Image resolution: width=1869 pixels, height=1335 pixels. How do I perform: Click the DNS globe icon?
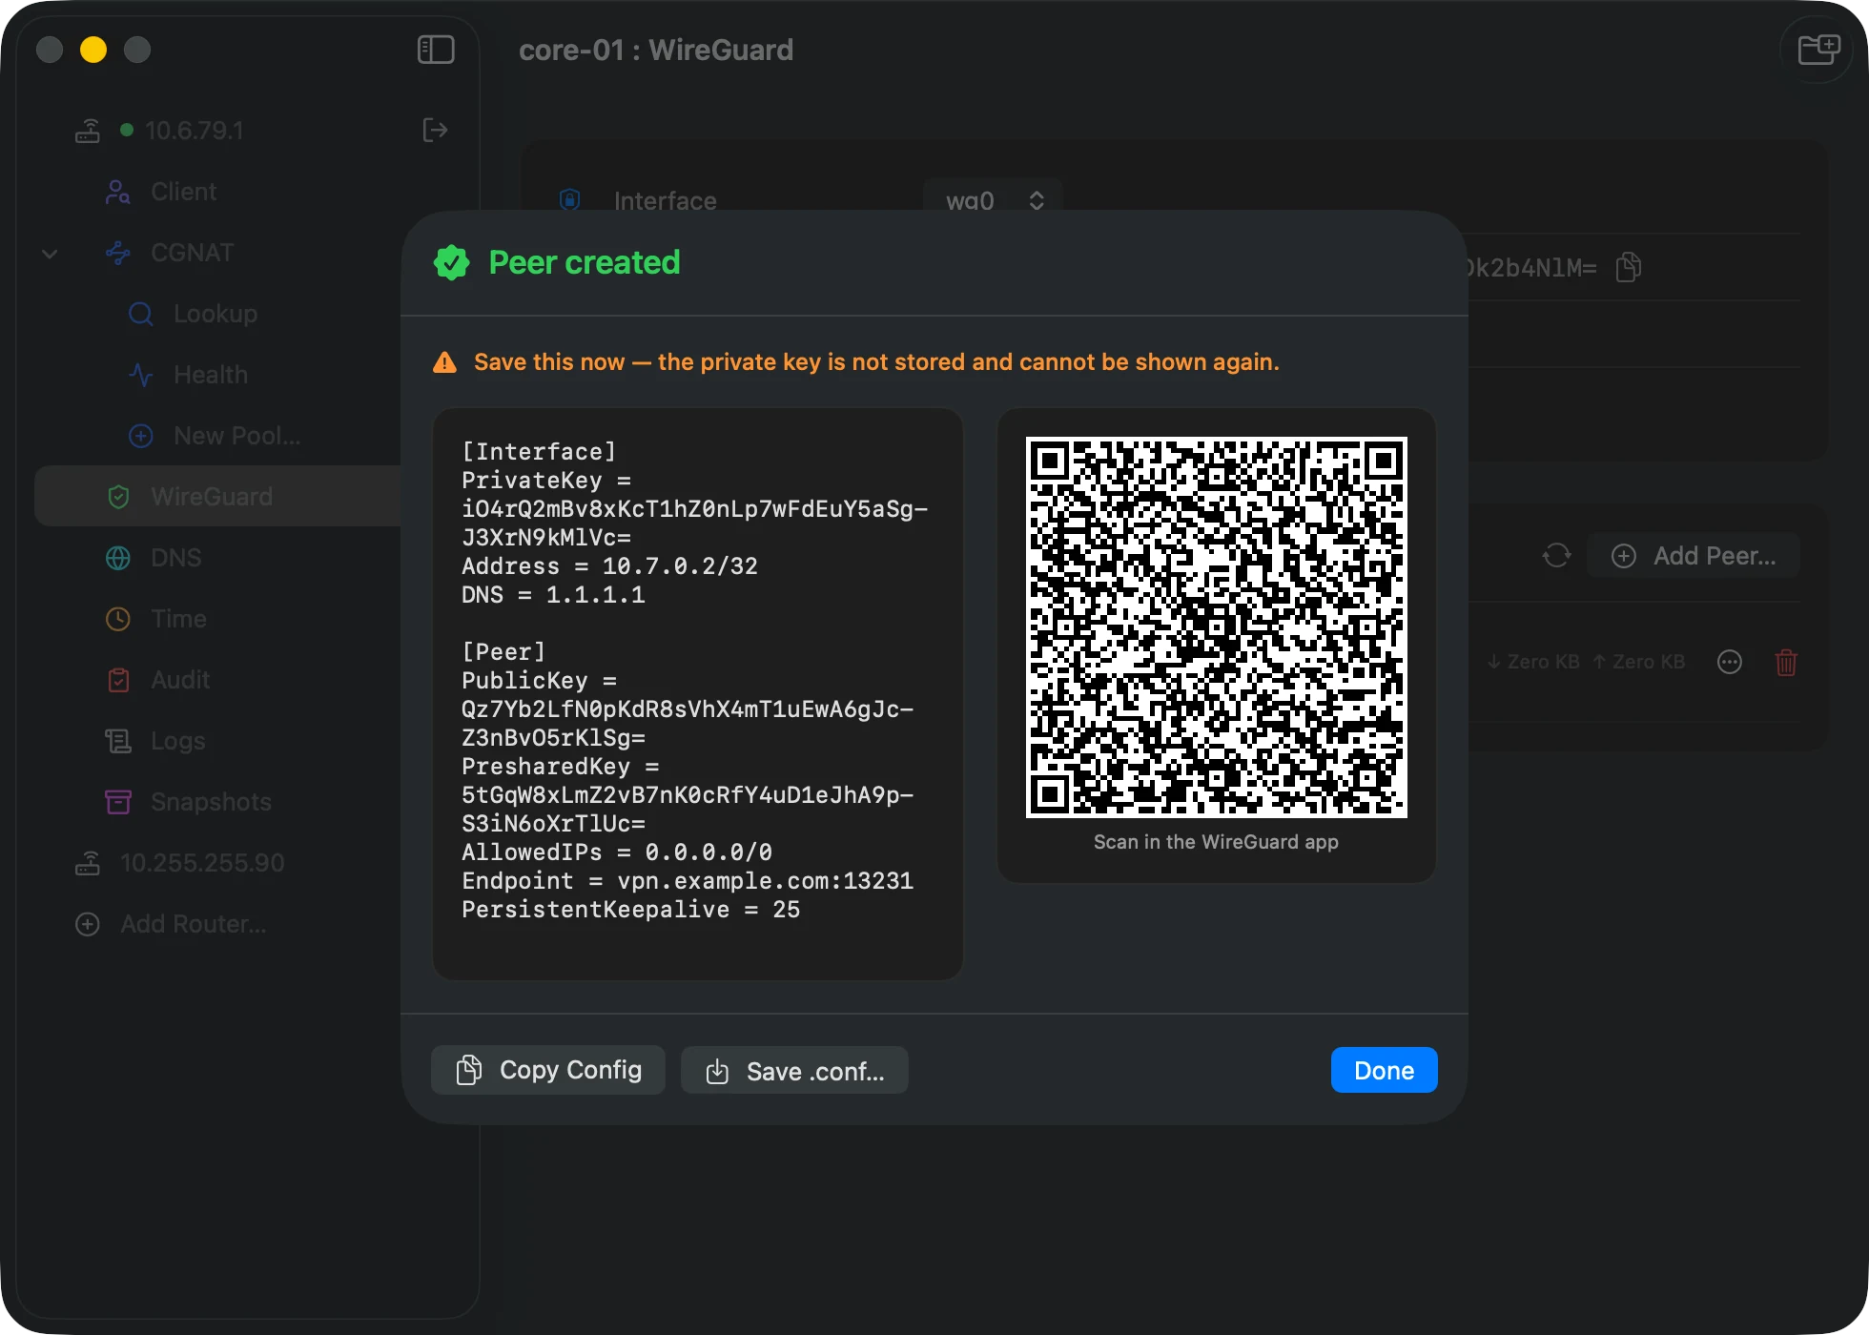pyautogui.click(x=117, y=558)
